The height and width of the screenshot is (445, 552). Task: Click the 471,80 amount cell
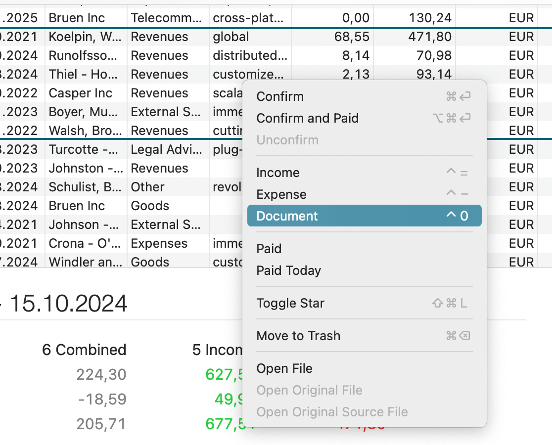click(430, 37)
